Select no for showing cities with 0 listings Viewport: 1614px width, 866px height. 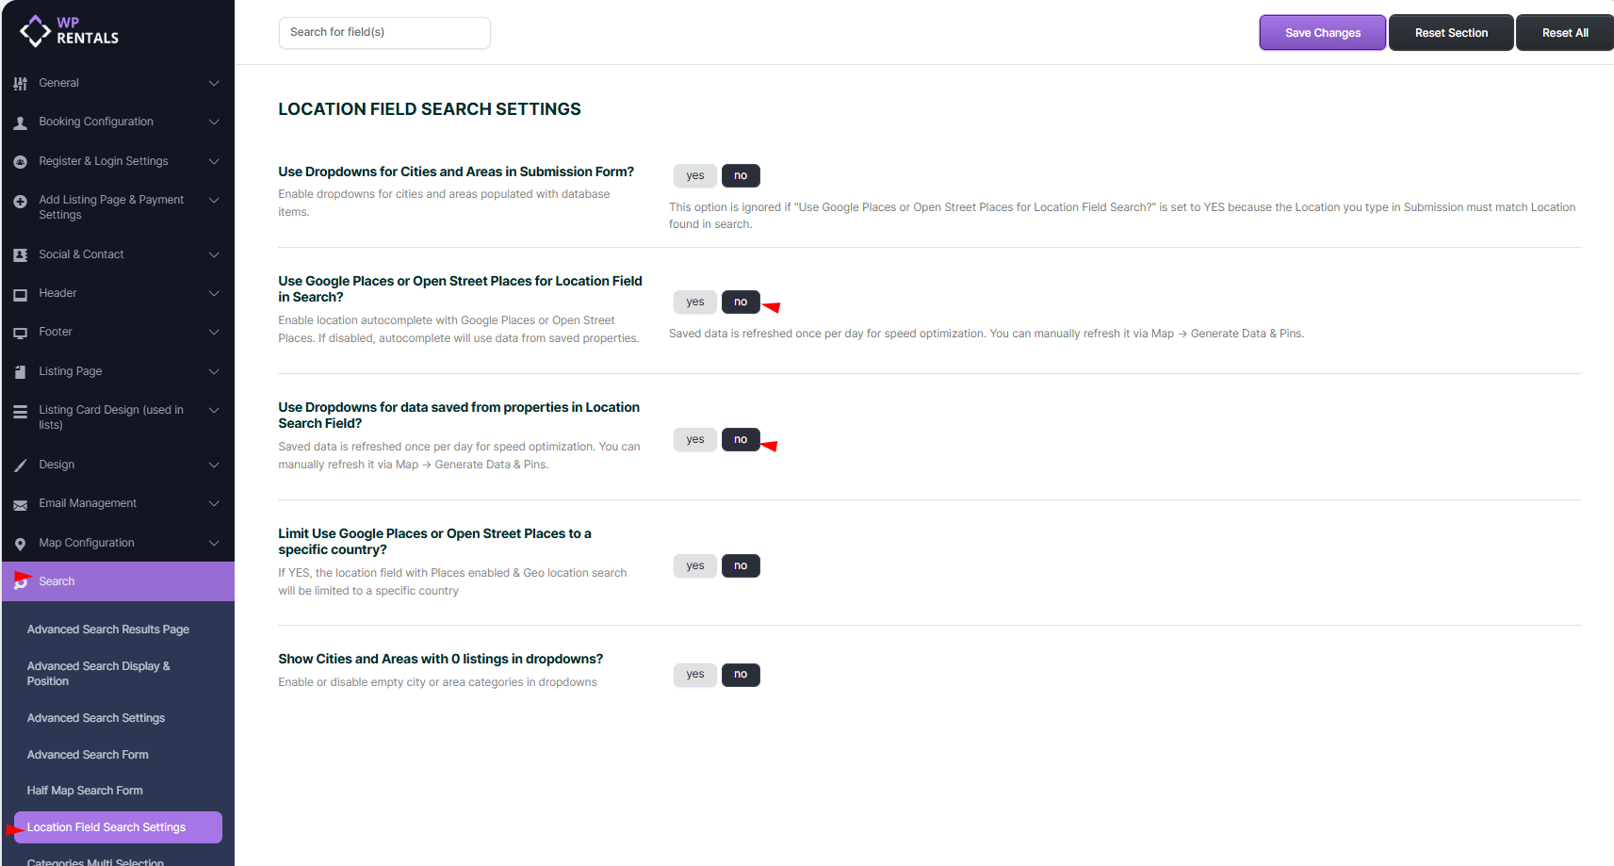pos(741,675)
